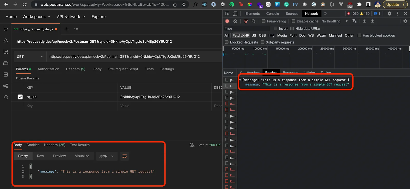Open the Pre-request Script tab
Screen dimensions: 410x189
(123, 69)
